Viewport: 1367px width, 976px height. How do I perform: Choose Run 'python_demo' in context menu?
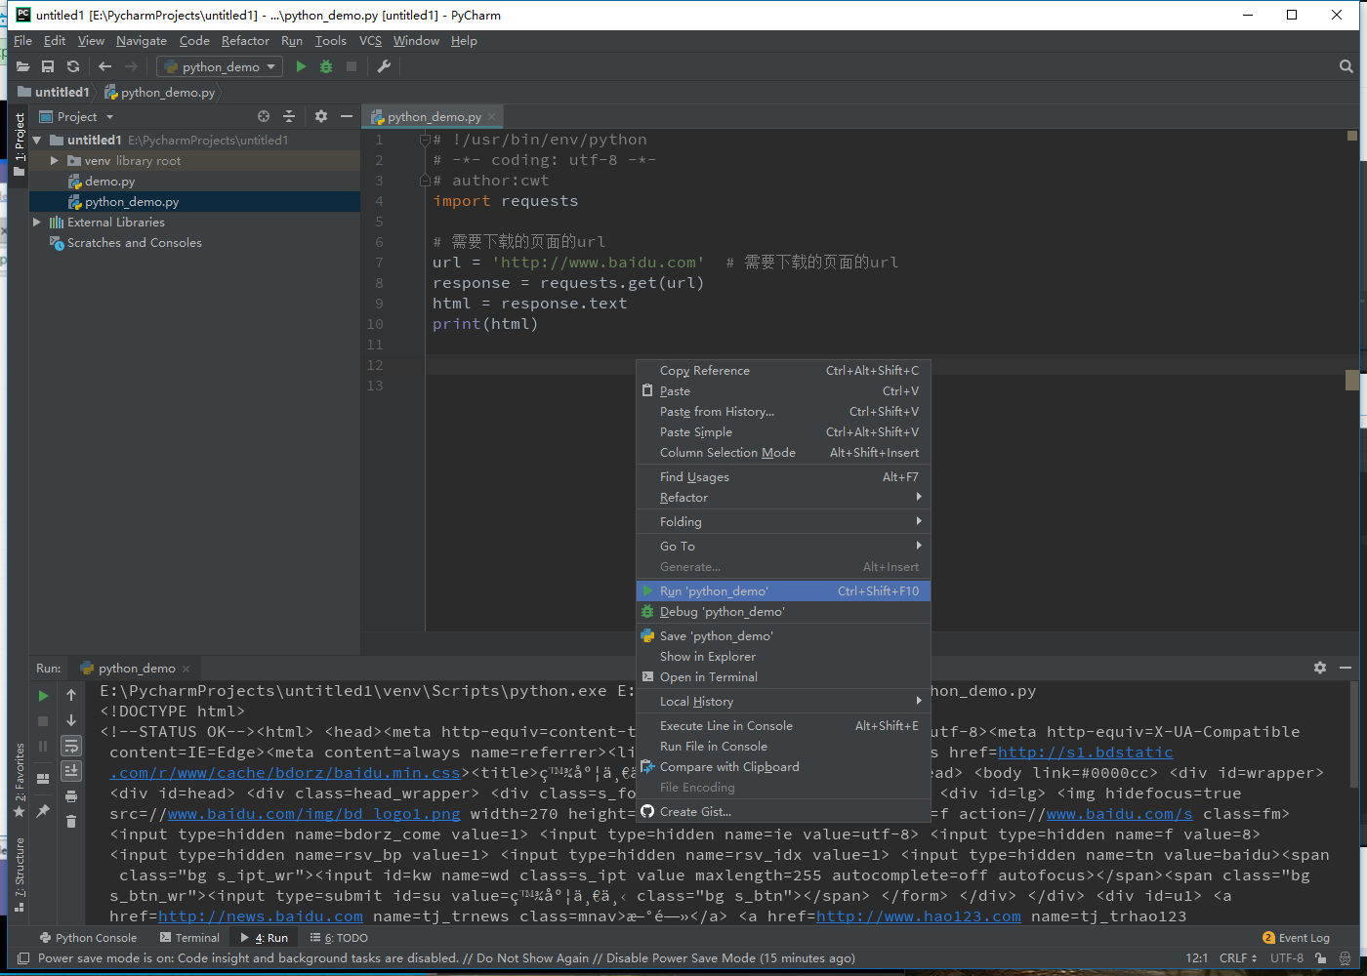pos(783,591)
